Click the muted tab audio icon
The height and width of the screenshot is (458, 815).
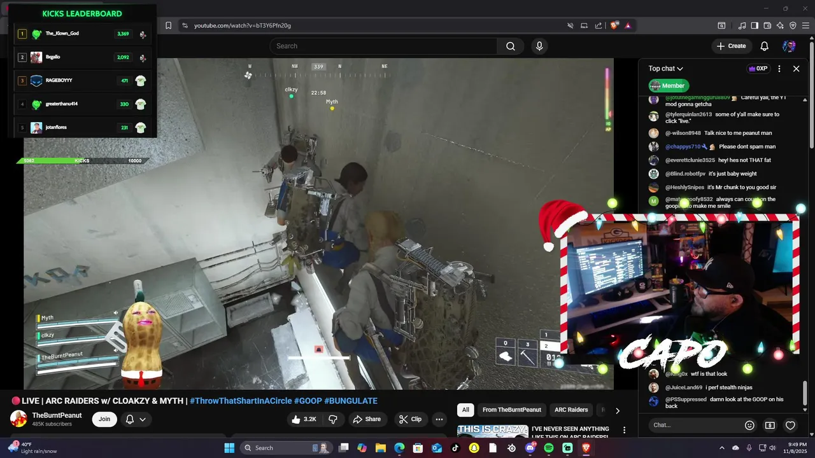[570, 25]
